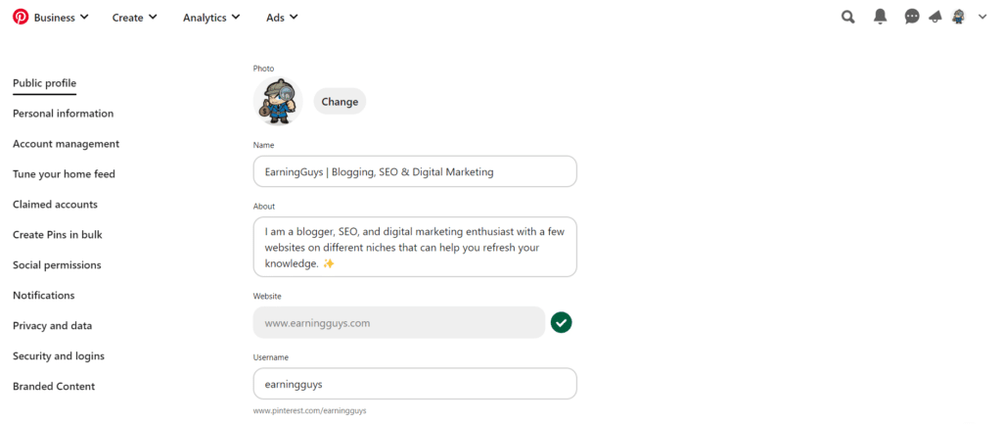Open search with the magnifier icon

[848, 17]
